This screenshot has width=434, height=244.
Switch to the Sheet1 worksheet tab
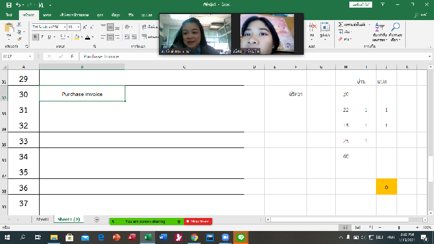pos(42,220)
